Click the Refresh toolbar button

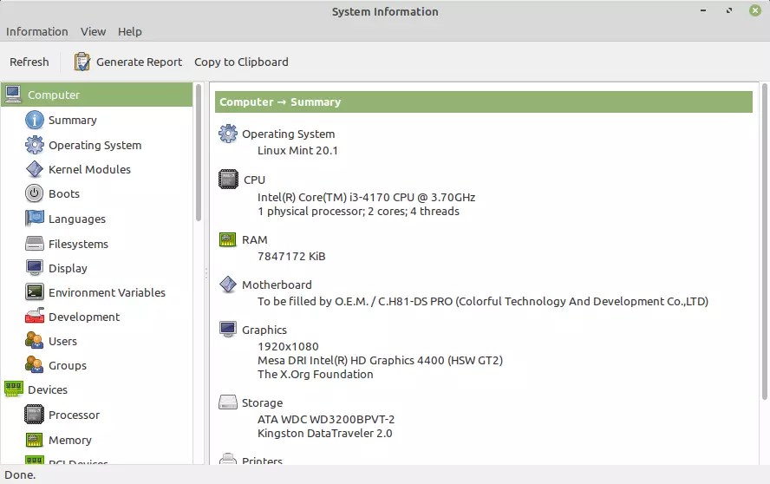pyautogui.click(x=29, y=62)
